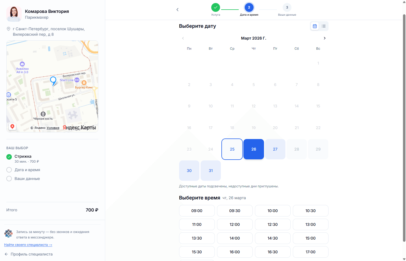The width and height of the screenshot is (406, 261).
Task: Open the completed Услуга step
Action: pyautogui.click(x=216, y=7)
